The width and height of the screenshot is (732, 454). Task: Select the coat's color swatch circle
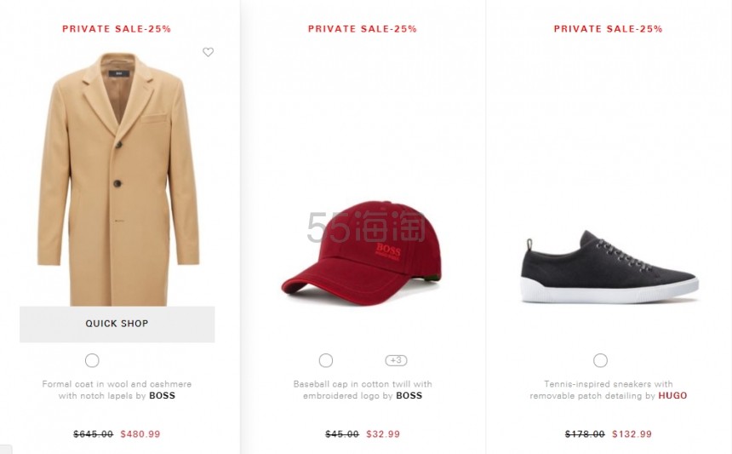point(92,360)
